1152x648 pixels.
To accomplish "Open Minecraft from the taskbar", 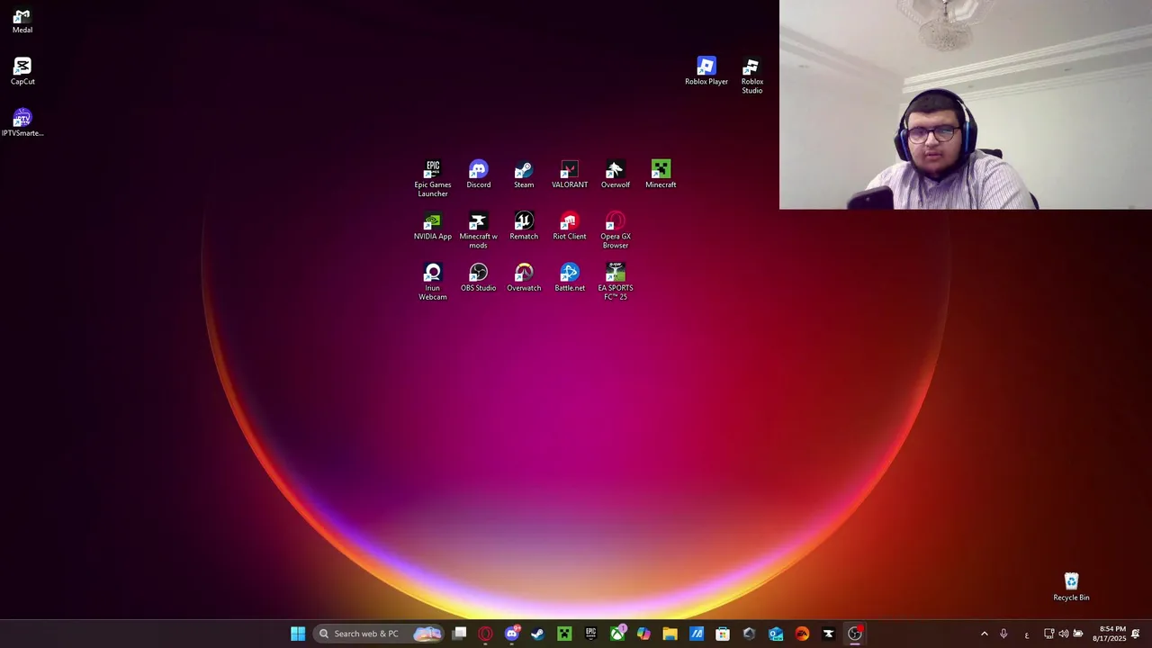I will [564, 634].
